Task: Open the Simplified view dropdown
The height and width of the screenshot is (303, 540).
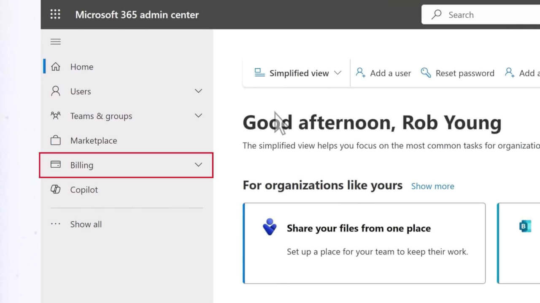Action: (x=337, y=72)
